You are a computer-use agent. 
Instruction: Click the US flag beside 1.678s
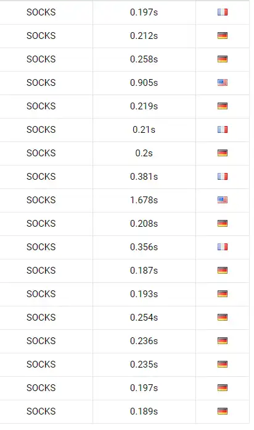[x=222, y=200]
